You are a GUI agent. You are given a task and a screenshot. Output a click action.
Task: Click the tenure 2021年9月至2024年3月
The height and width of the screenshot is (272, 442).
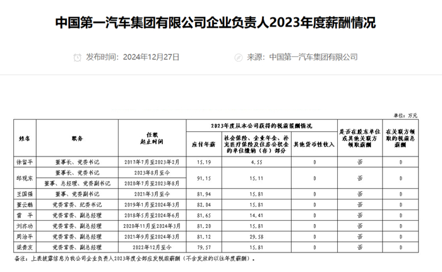152,237
